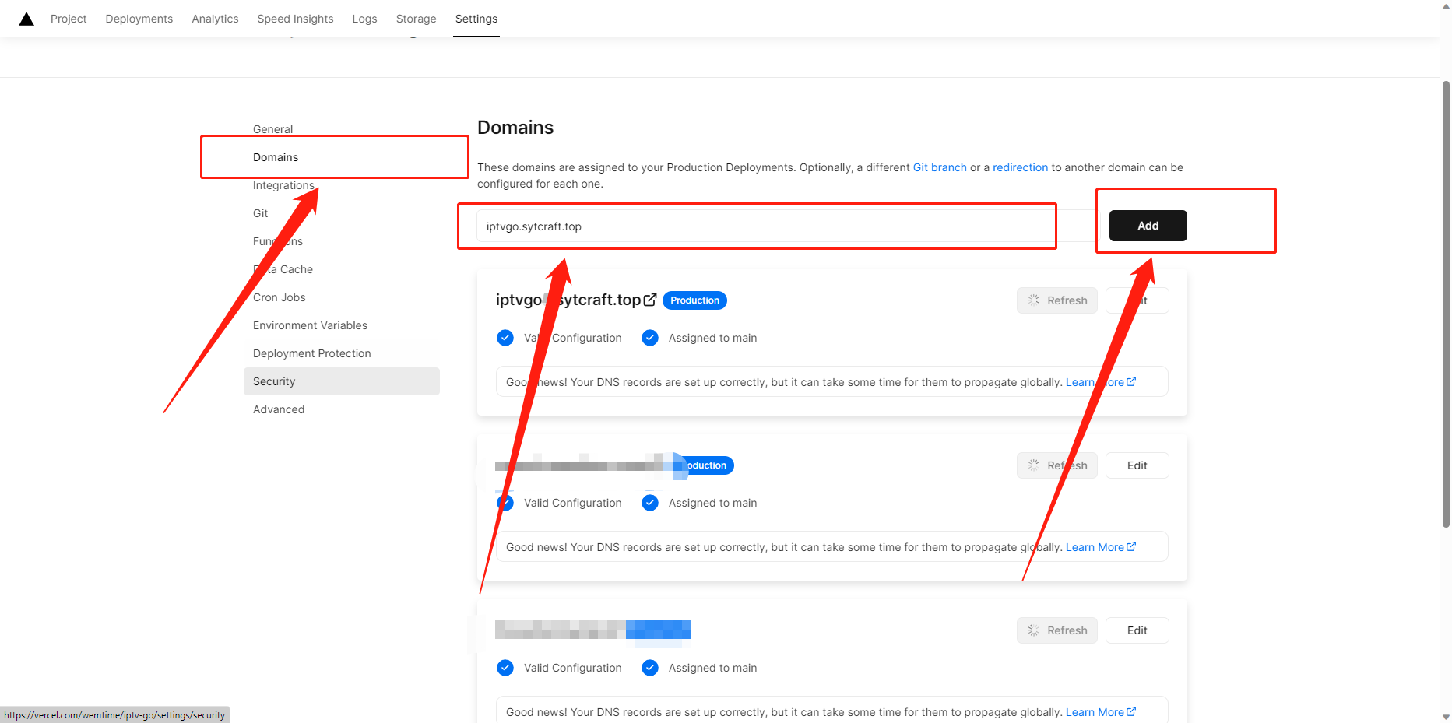Image resolution: width=1452 pixels, height=723 pixels.
Task: Click the Assigned to main checkmark in iptvgo card
Action: tap(650, 338)
